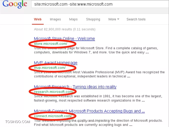The image size is (169, 127).
Task: Open the Microsoft Connect result link
Action: [x=89, y=111]
